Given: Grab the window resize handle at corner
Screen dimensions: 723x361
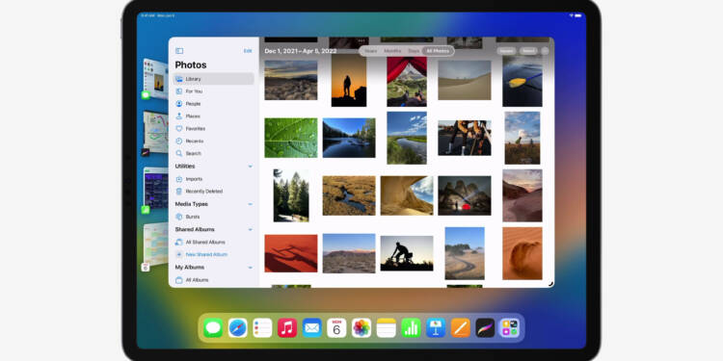Looking at the screenshot, I should pyautogui.click(x=550, y=284).
